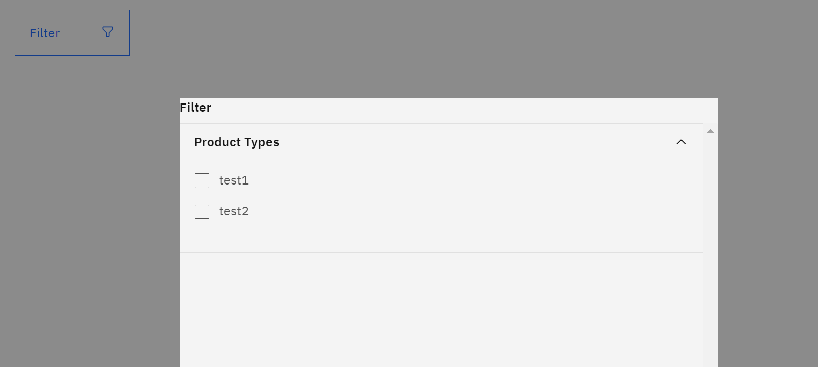Select the test1 label text

pyautogui.click(x=234, y=180)
